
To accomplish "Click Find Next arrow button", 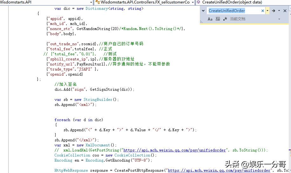I will [274, 11].
